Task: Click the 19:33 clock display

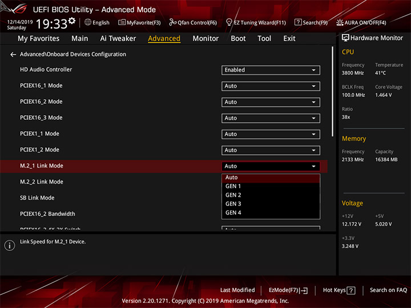Action: [51, 24]
